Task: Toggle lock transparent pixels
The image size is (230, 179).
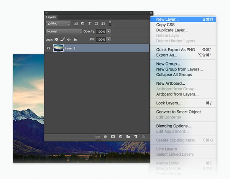Action: (x=57, y=39)
